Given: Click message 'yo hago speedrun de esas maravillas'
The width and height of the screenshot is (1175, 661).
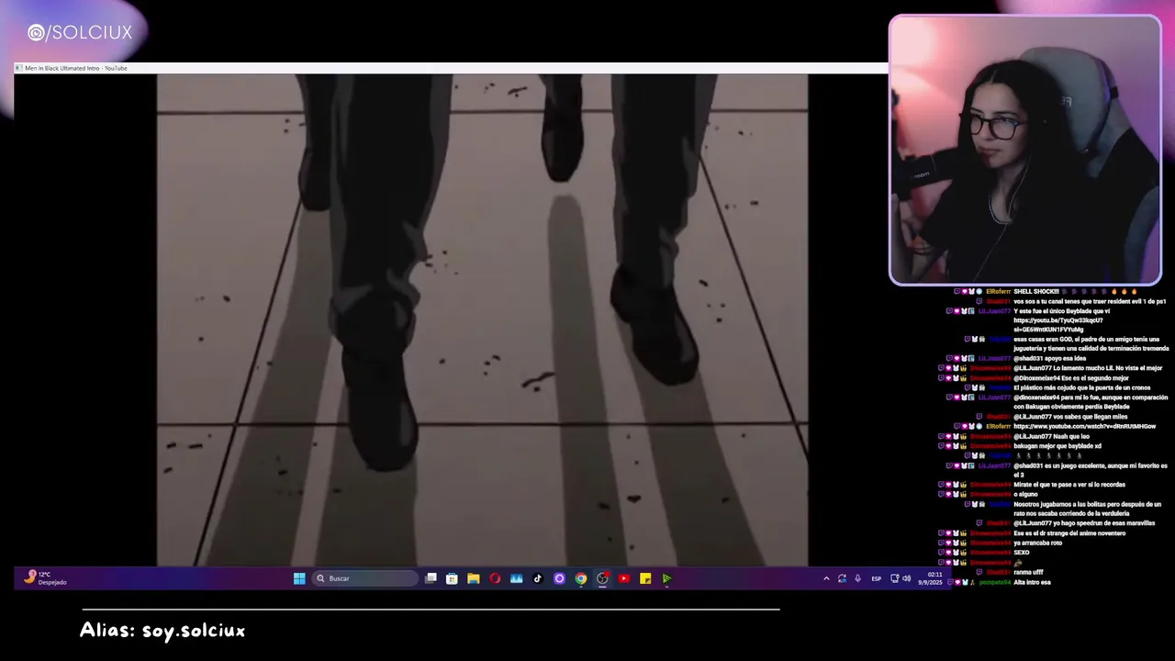Looking at the screenshot, I should [x=1104, y=523].
